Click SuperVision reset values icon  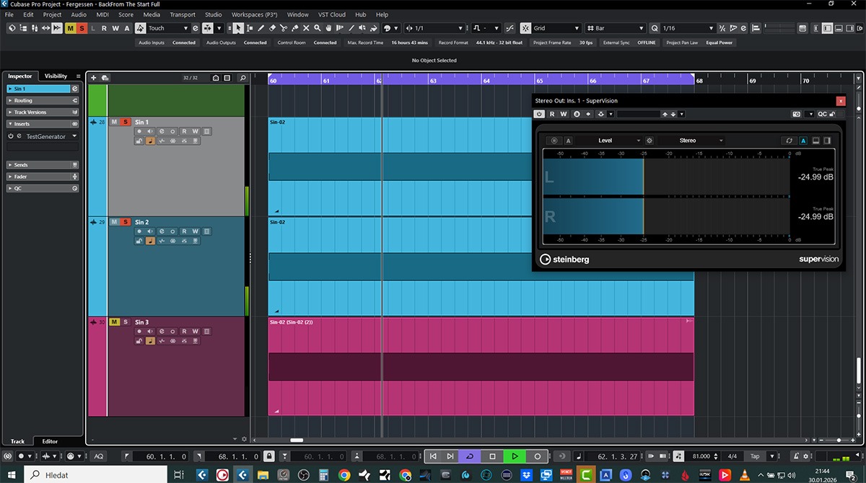(x=789, y=141)
